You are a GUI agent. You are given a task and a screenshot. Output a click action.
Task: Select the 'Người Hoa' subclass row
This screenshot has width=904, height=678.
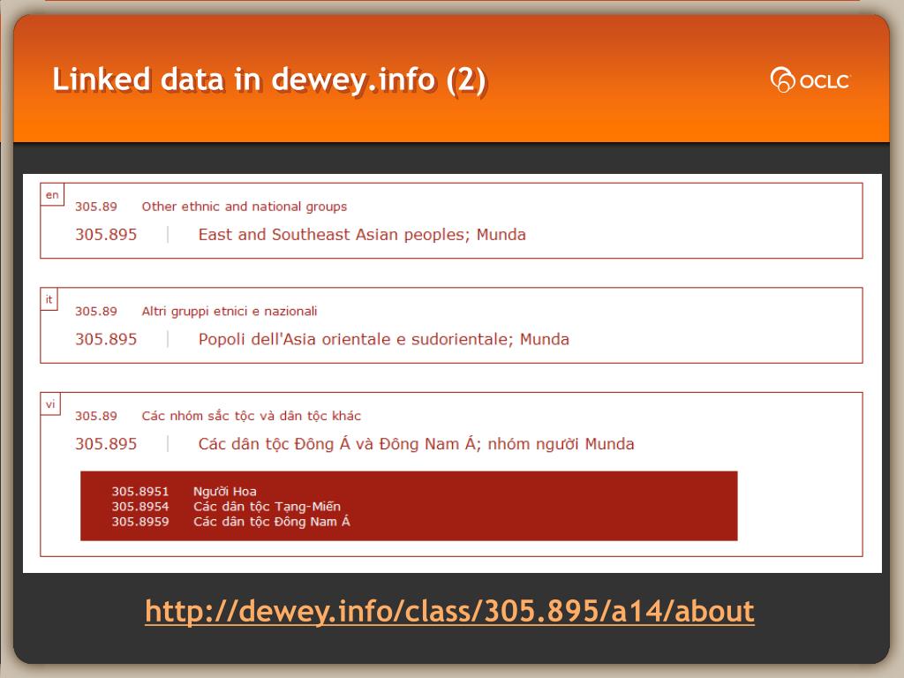(x=225, y=491)
